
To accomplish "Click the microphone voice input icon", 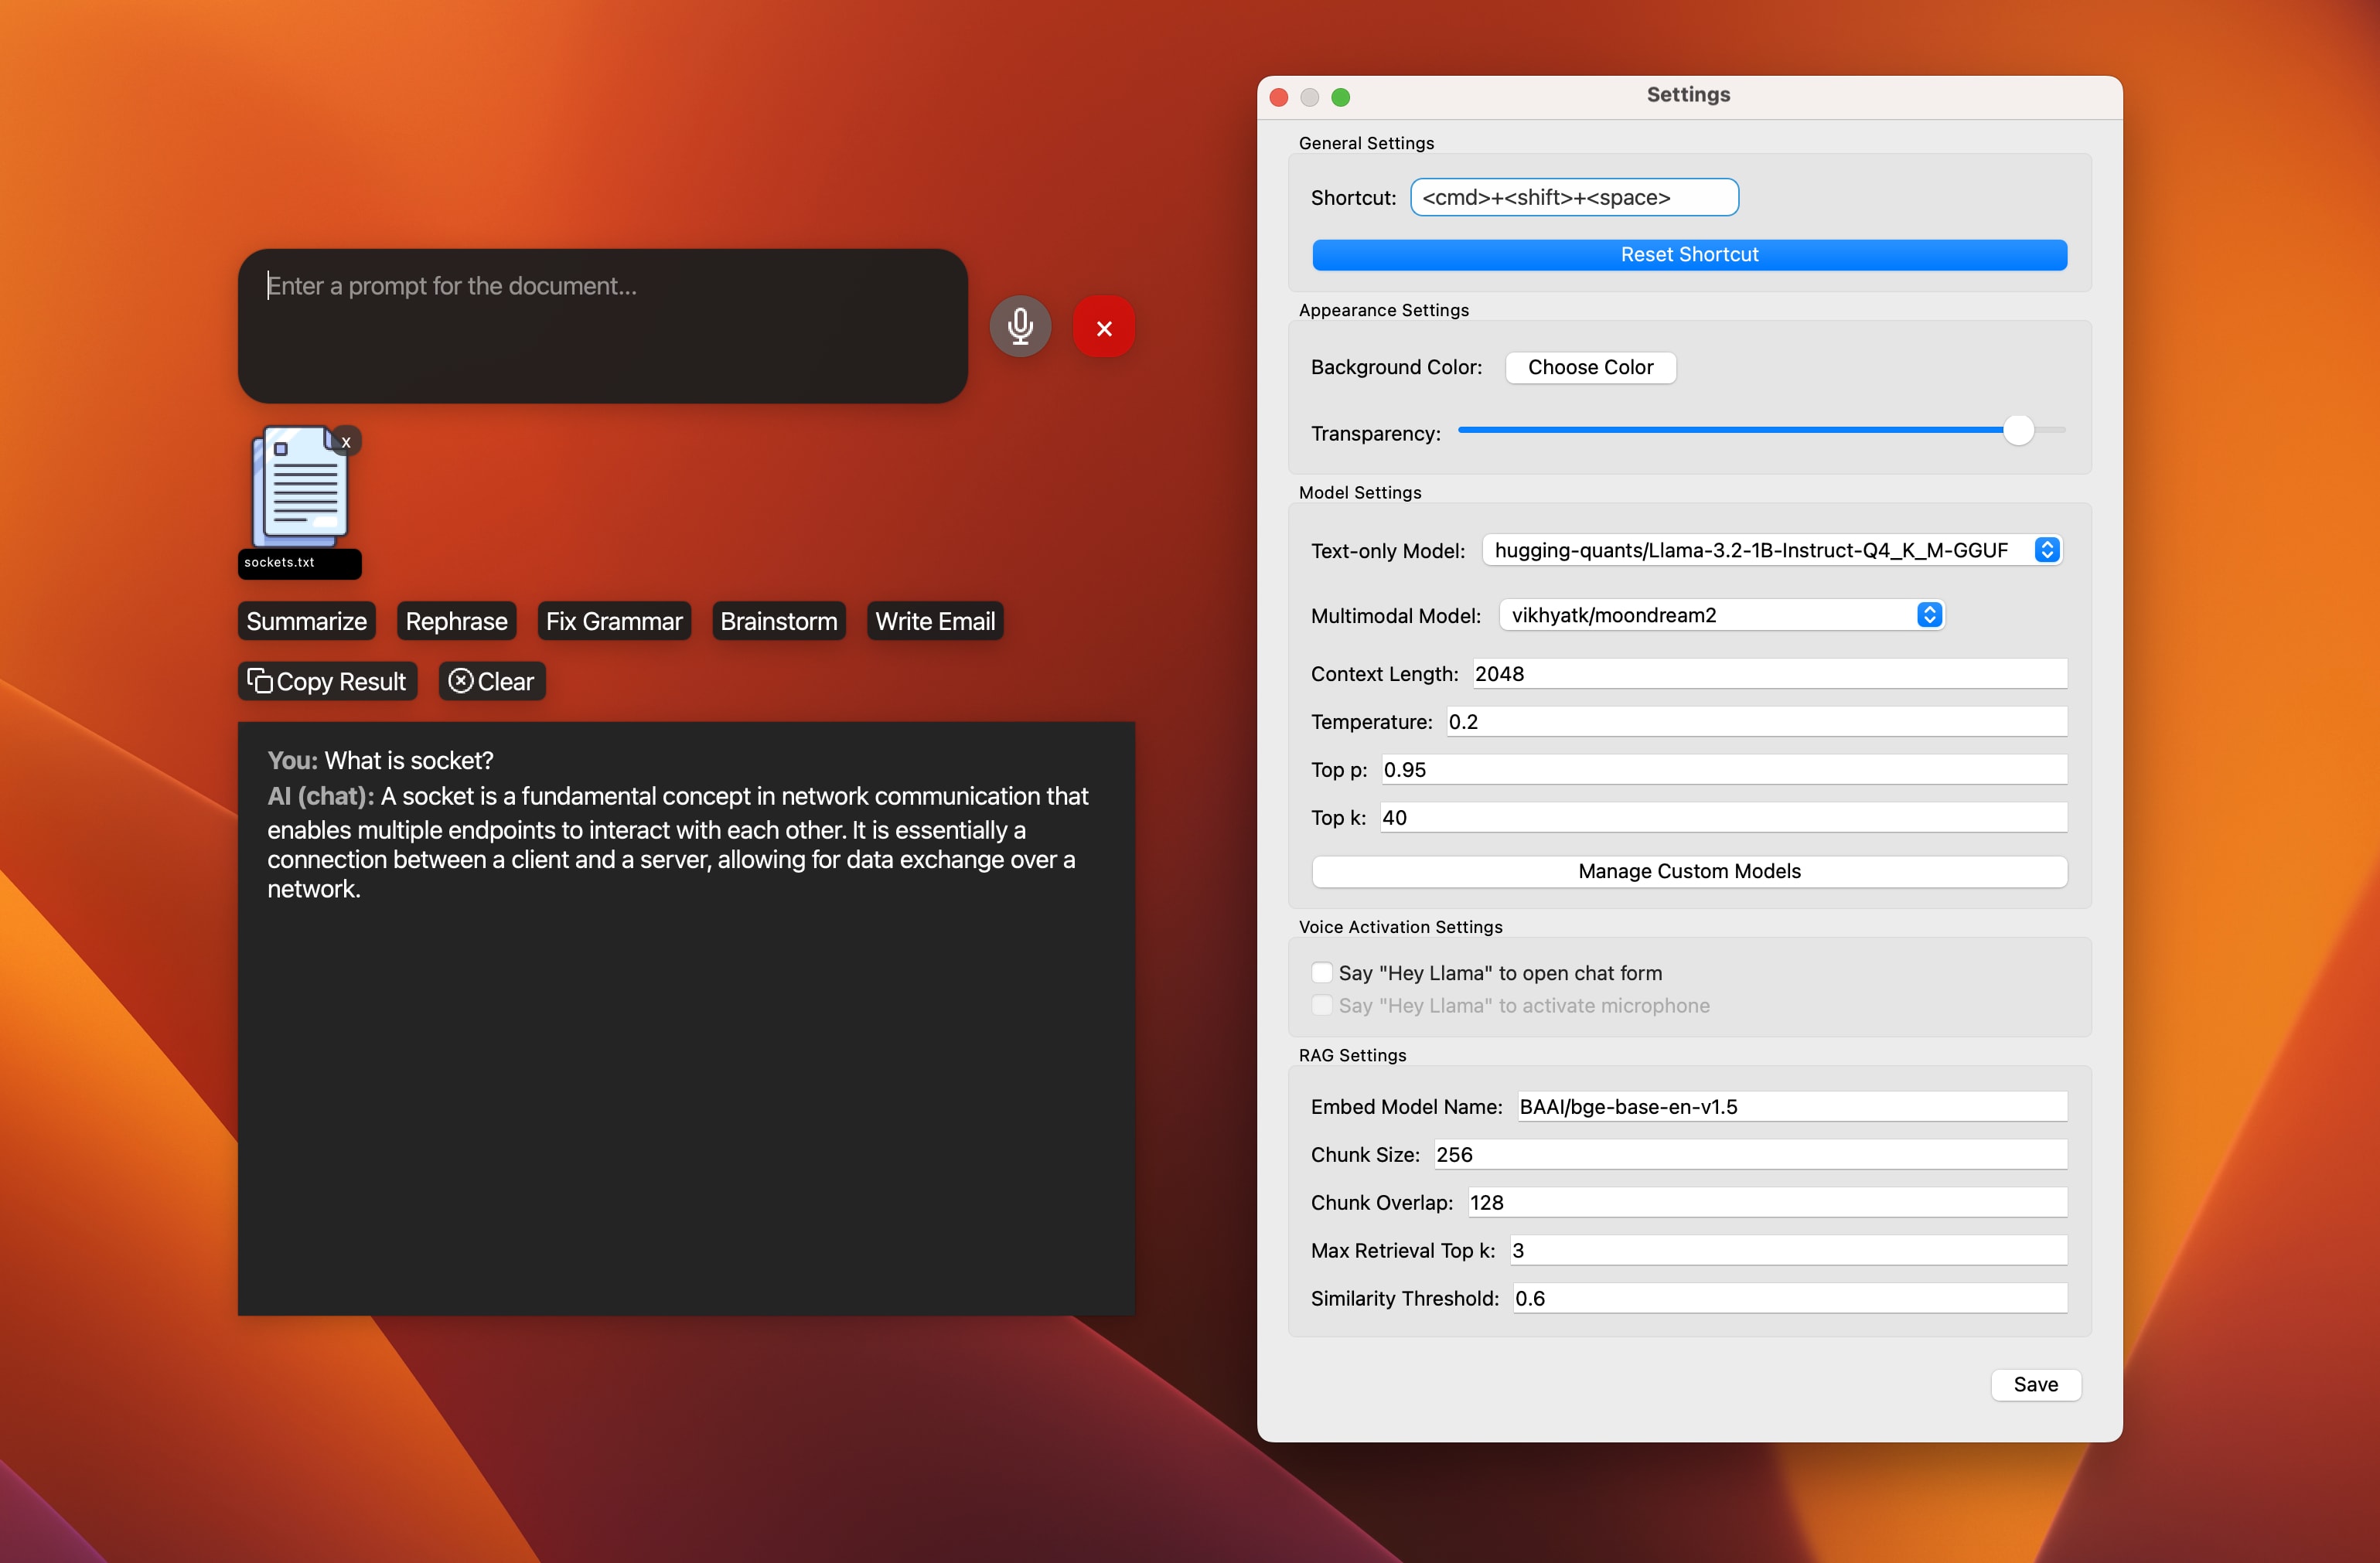I will click(x=1020, y=326).
